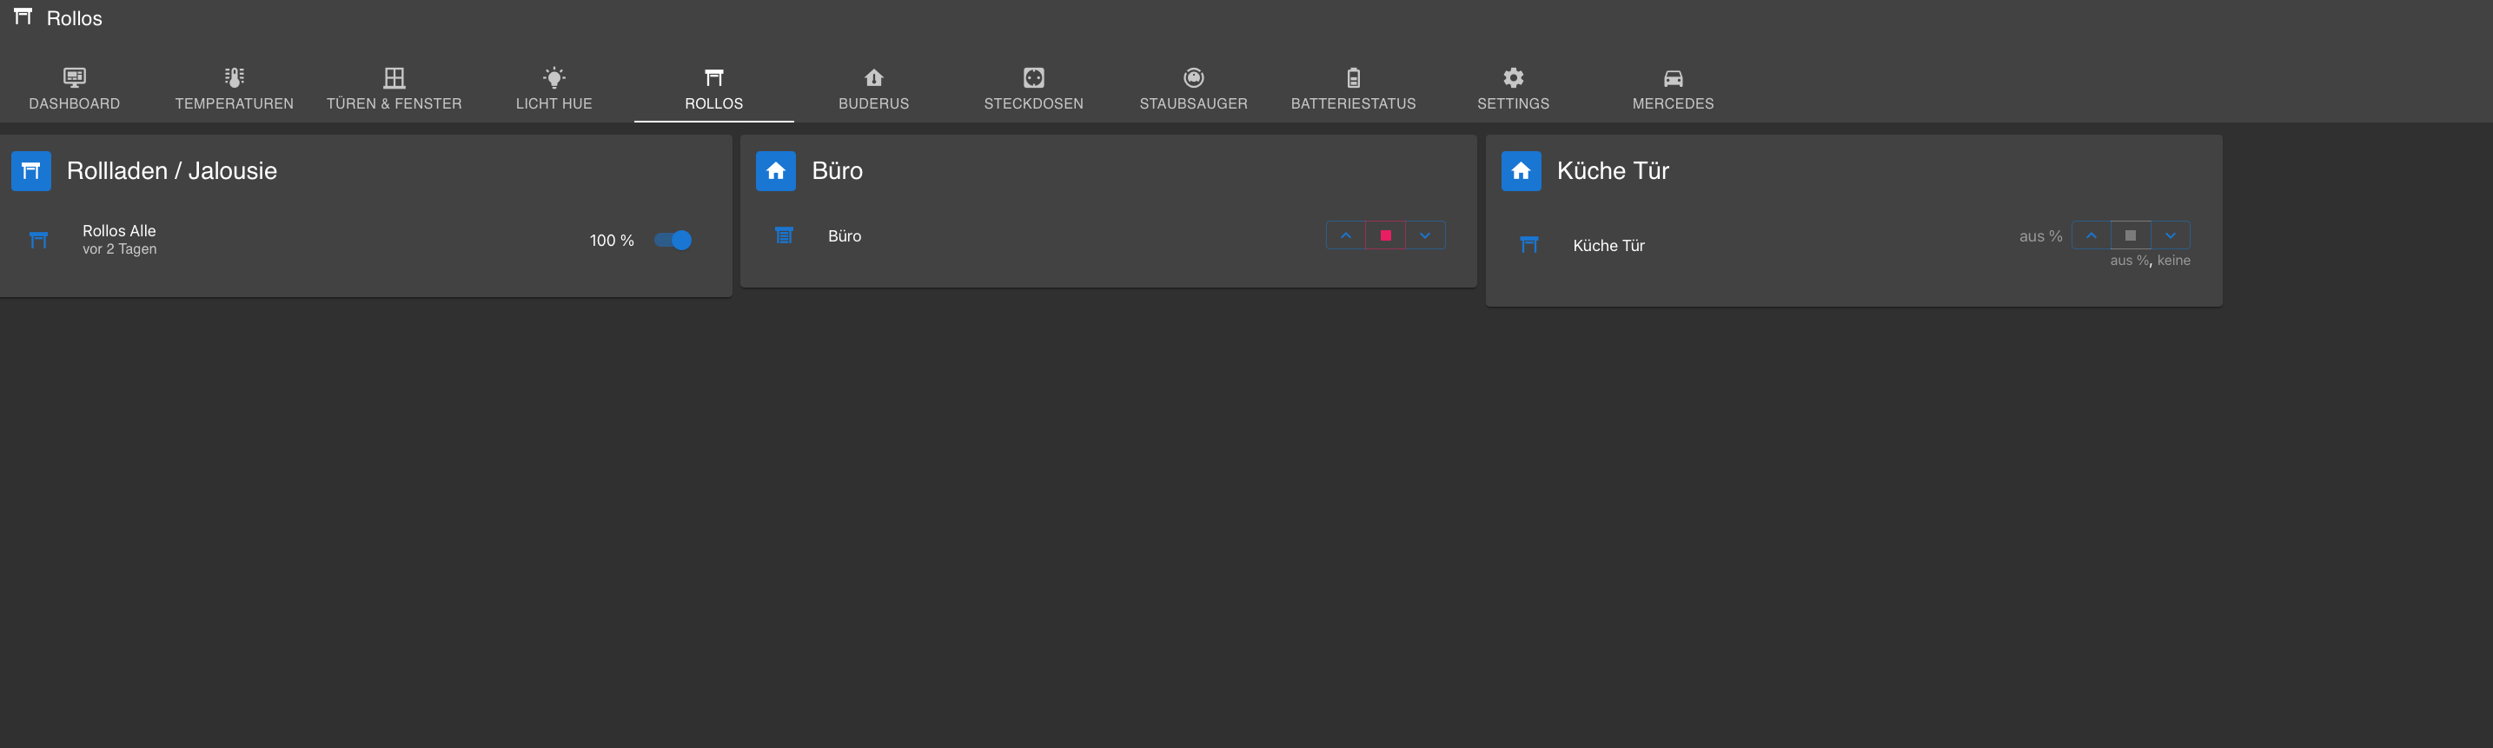Click the Temperaturen thermometer icon
Viewport: 2493px width, 748px height.
pos(235,77)
